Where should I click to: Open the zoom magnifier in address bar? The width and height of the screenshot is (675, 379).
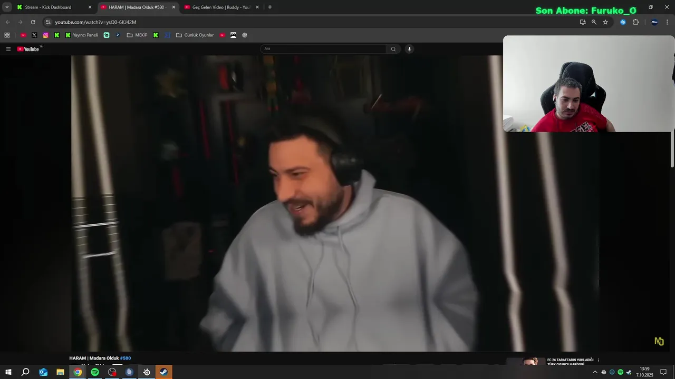594,22
